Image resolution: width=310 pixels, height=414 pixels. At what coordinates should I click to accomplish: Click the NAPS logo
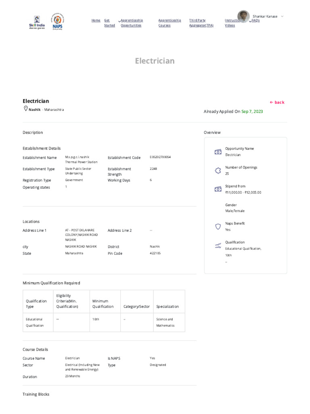click(x=58, y=21)
